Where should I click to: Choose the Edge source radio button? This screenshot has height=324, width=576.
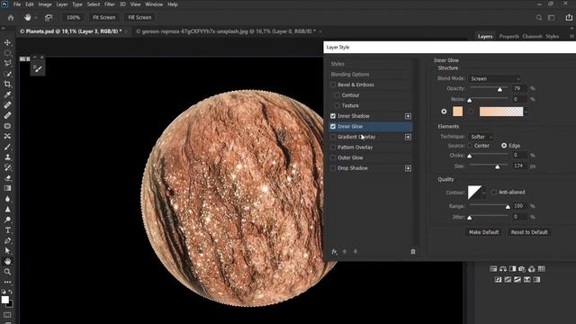(x=504, y=146)
